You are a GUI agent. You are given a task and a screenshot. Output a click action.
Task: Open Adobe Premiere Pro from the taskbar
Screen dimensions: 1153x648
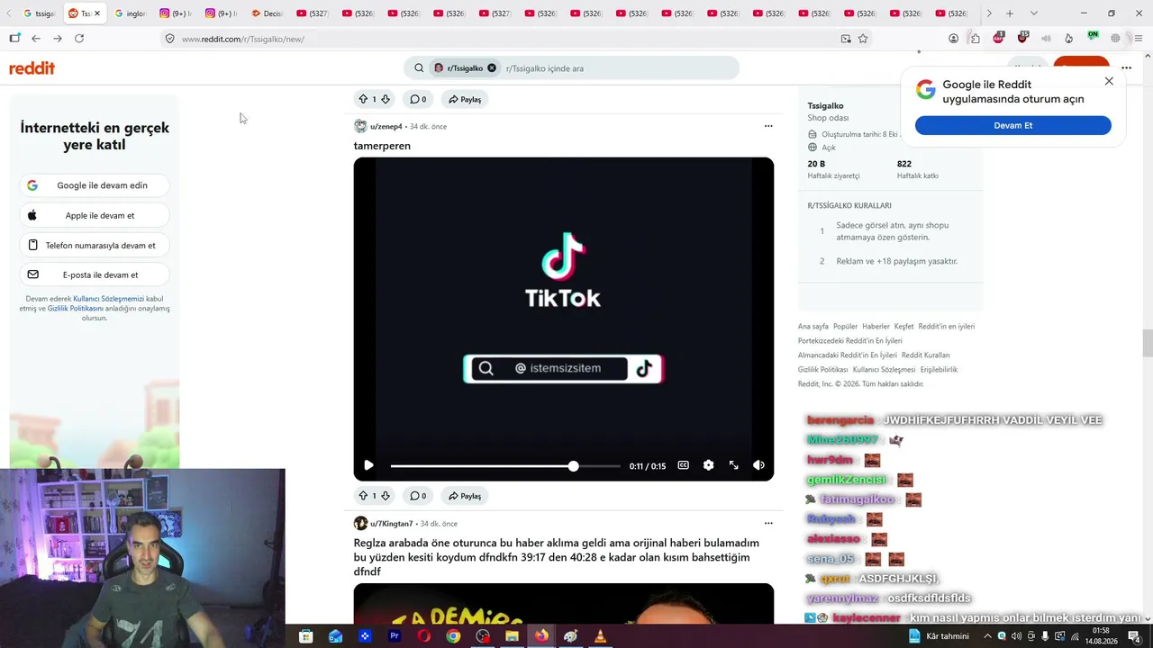click(x=394, y=636)
